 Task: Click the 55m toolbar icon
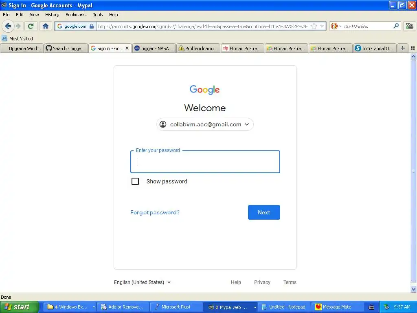coord(409,26)
